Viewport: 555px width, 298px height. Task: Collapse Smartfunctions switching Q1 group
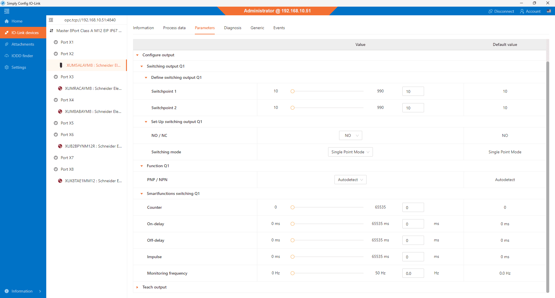click(x=142, y=193)
